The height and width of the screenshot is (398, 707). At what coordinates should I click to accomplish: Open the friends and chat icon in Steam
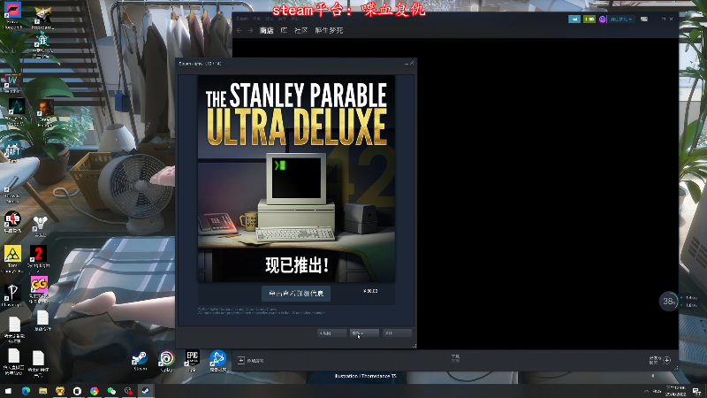(667, 360)
